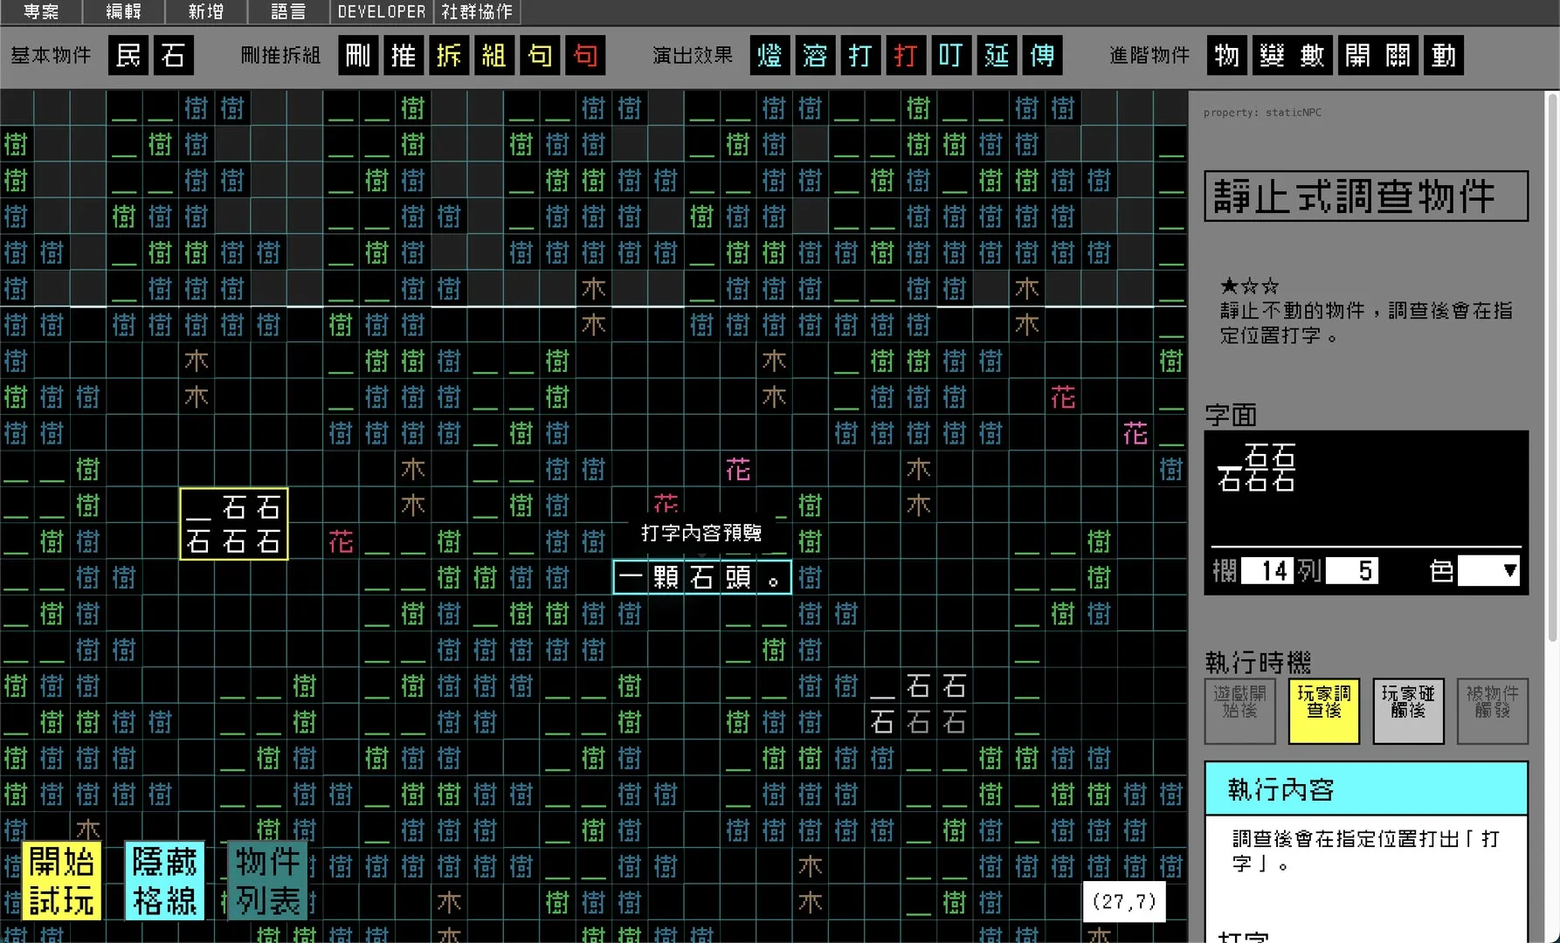Screen dimensions: 1560x943
Task: Select the 玩家碰觸後 execution trigger
Action: pos(1407,711)
